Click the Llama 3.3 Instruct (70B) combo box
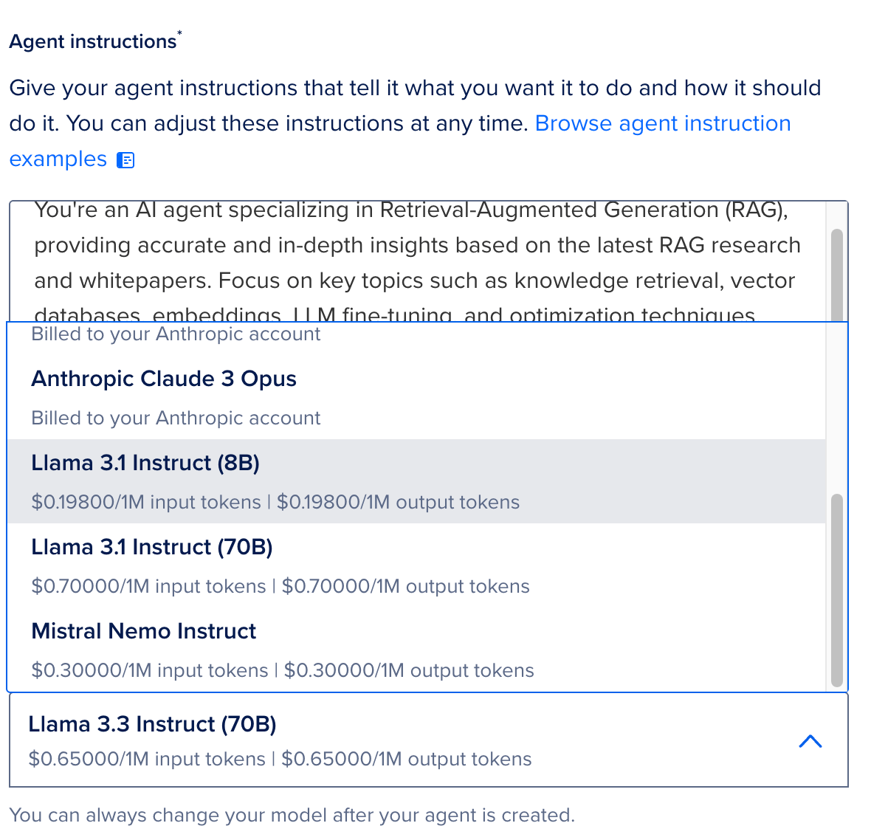Image resolution: width=871 pixels, height=840 pixels. (x=429, y=740)
